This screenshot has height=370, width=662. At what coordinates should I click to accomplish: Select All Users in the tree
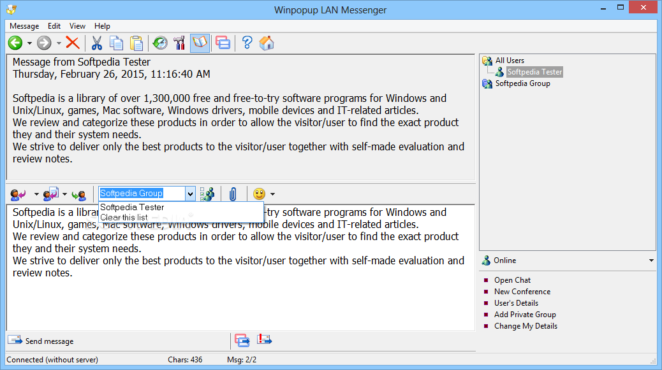[x=510, y=60]
